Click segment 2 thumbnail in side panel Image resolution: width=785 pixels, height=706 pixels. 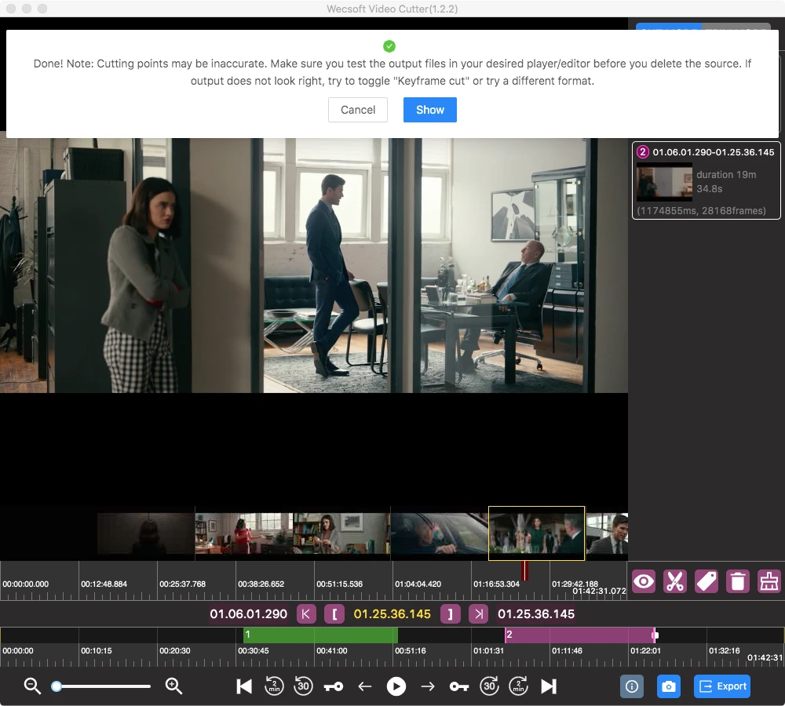click(664, 182)
